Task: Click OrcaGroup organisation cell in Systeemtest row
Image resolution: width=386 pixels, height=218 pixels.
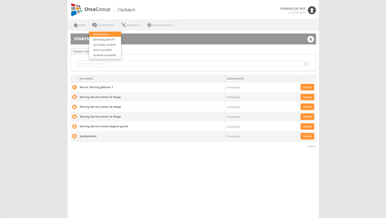Action: 233,136
